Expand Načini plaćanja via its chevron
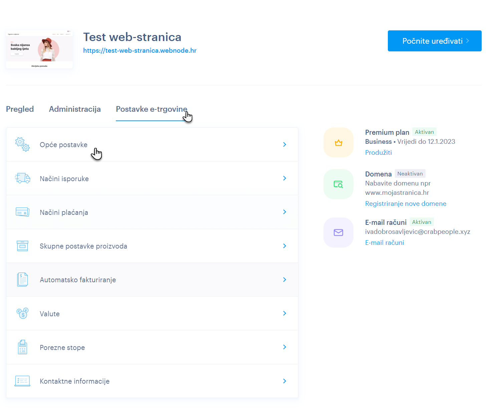The height and width of the screenshot is (414, 497). [x=285, y=212]
